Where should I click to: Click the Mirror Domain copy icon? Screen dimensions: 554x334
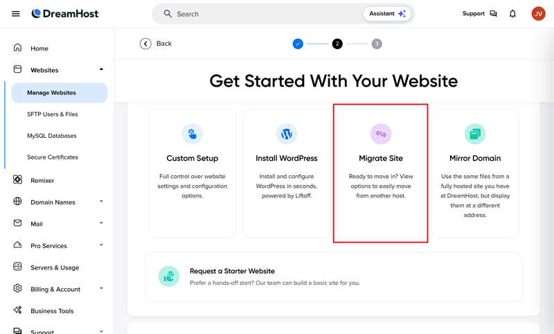tap(475, 134)
